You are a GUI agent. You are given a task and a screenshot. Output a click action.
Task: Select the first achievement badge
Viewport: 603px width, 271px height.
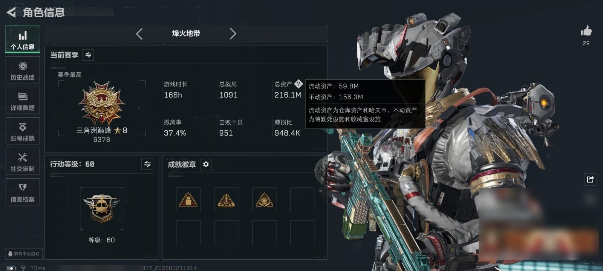(x=188, y=200)
